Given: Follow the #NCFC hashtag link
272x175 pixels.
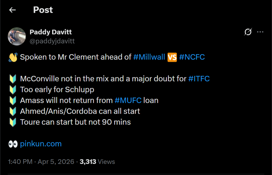Looking at the screenshot, I should [192, 57].
